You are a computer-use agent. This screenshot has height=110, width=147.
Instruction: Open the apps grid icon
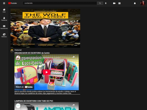pyautogui.click(x=120, y=3)
